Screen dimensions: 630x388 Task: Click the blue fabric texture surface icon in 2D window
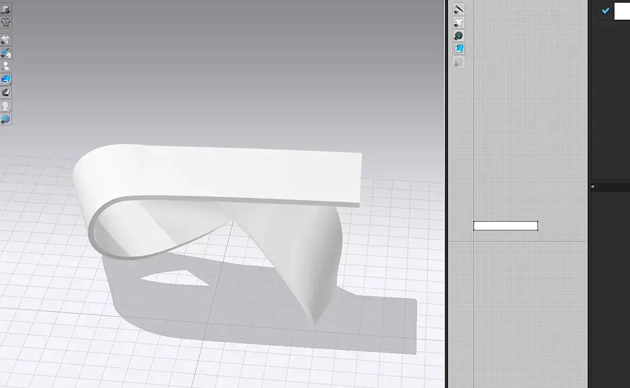[459, 49]
